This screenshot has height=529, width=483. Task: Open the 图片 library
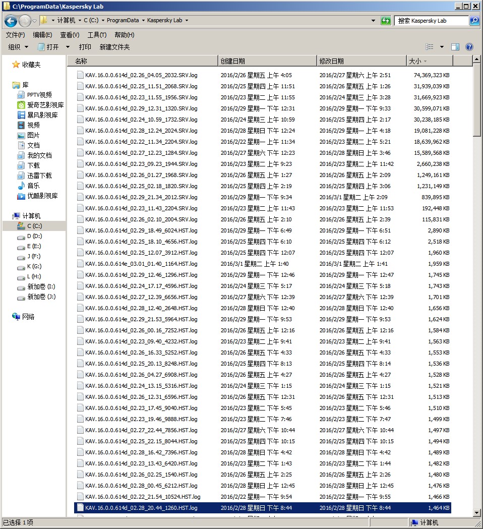click(29, 135)
